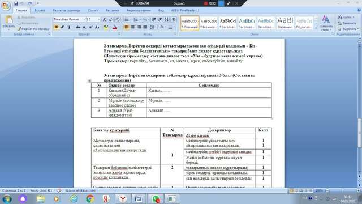Sort text with the A-Z icon
This screenshot has height=204, width=362.
pyautogui.click(x=167, y=19)
